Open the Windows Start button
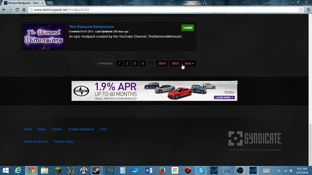 point(5,171)
